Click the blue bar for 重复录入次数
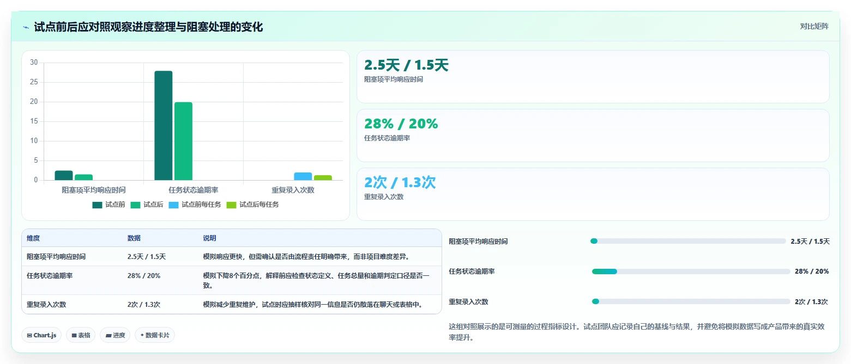 [303, 176]
